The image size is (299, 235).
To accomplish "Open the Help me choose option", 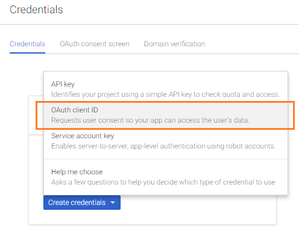I will coord(166,177).
